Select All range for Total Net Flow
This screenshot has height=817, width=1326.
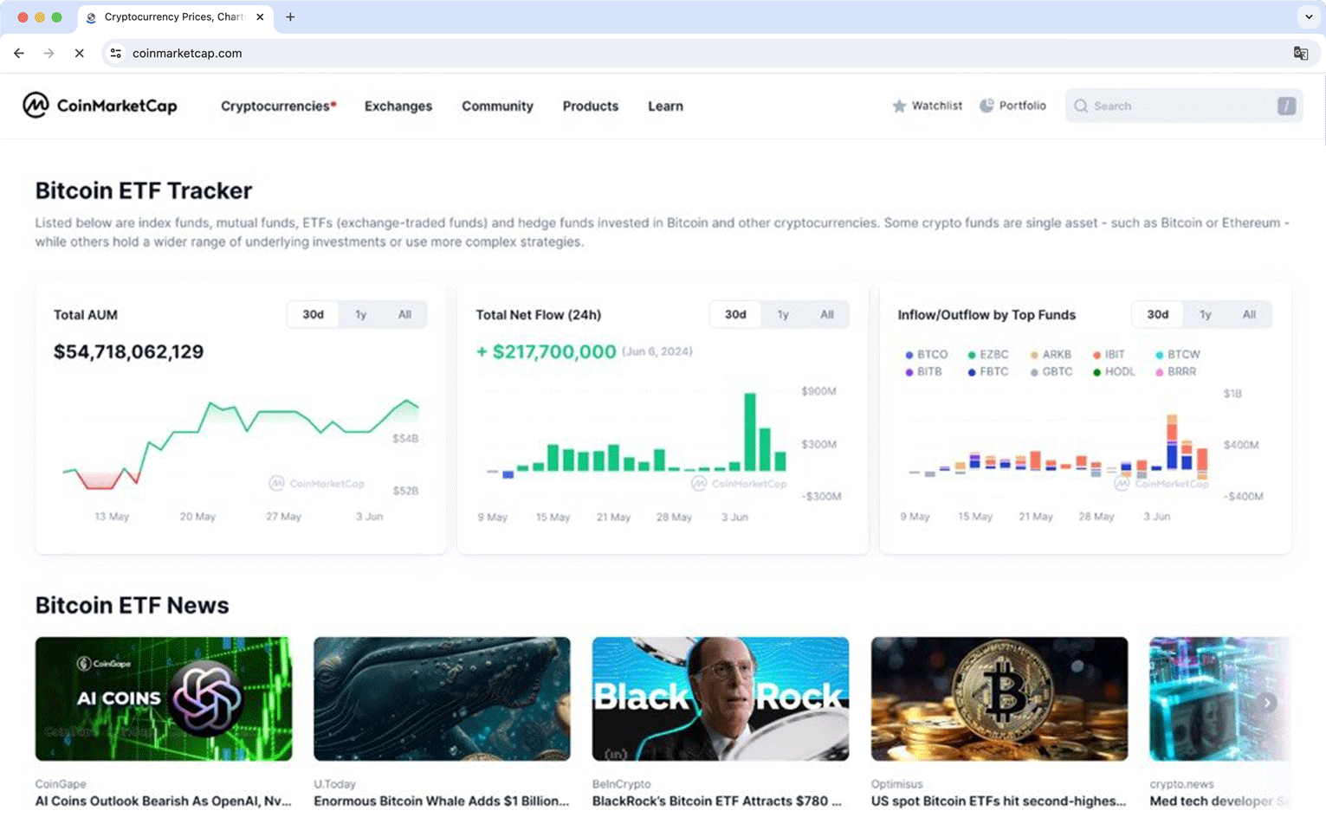pyautogui.click(x=826, y=314)
